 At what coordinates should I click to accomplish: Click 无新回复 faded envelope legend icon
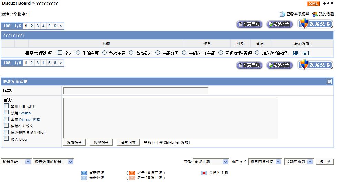pyautogui.click(x=84, y=178)
